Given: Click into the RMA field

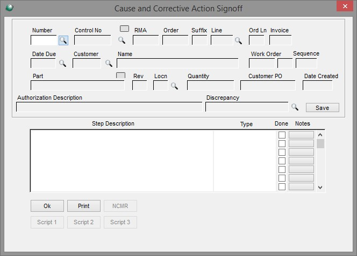Looking at the screenshot, I should (146, 40).
